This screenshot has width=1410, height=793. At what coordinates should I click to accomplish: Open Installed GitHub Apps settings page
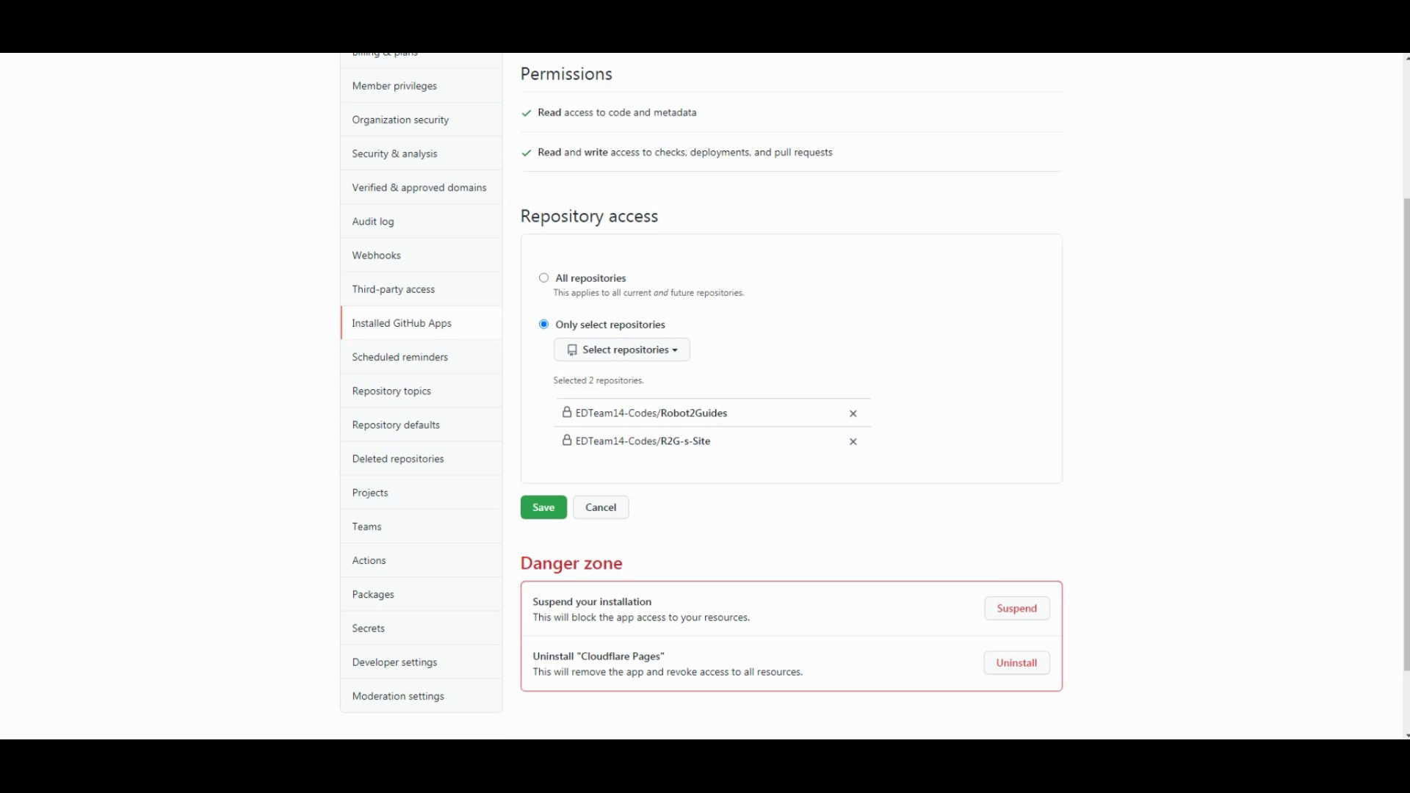click(401, 323)
